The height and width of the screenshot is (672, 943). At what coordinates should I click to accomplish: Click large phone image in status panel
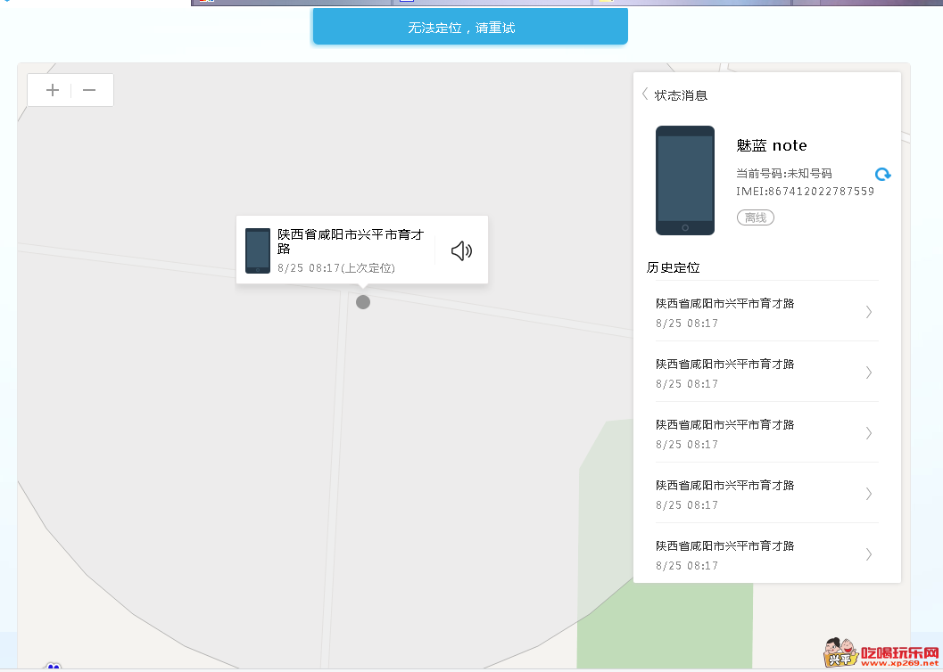click(x=685, y=180)
